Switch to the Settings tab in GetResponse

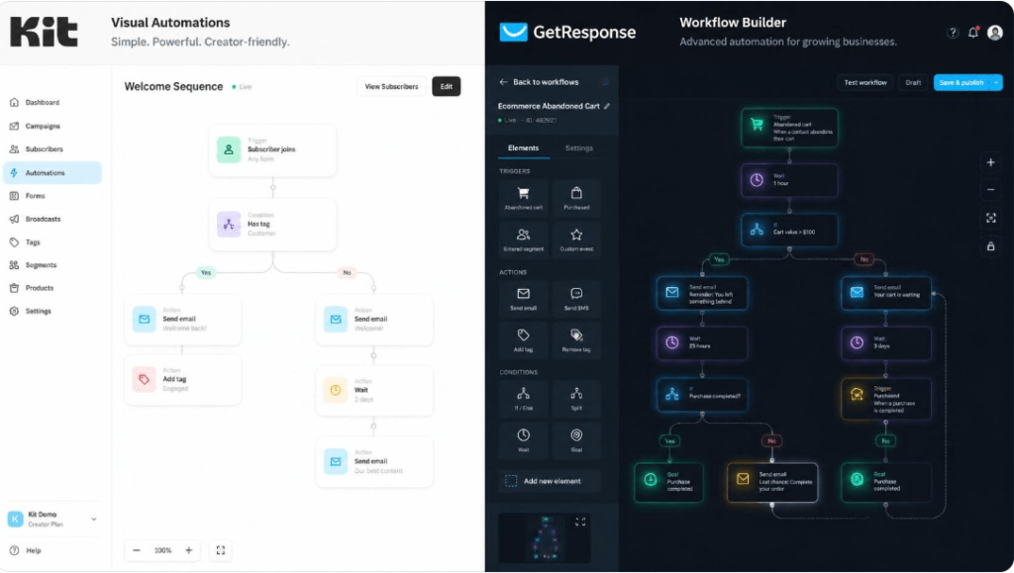click(x=578, y=147)
